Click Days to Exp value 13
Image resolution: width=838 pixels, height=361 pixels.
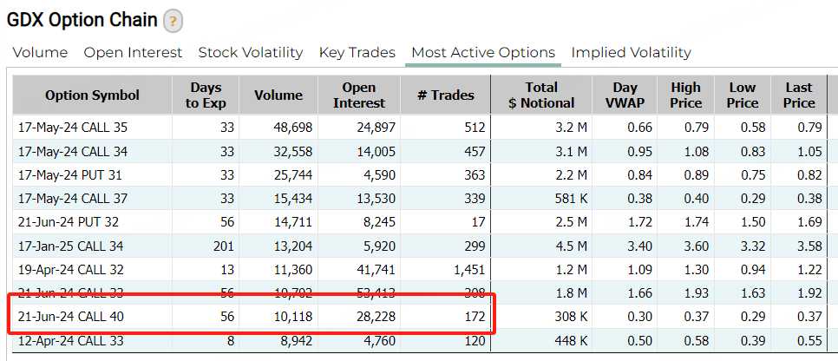[226, 270]
